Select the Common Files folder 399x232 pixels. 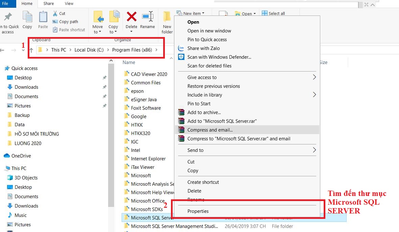(146, 82)
